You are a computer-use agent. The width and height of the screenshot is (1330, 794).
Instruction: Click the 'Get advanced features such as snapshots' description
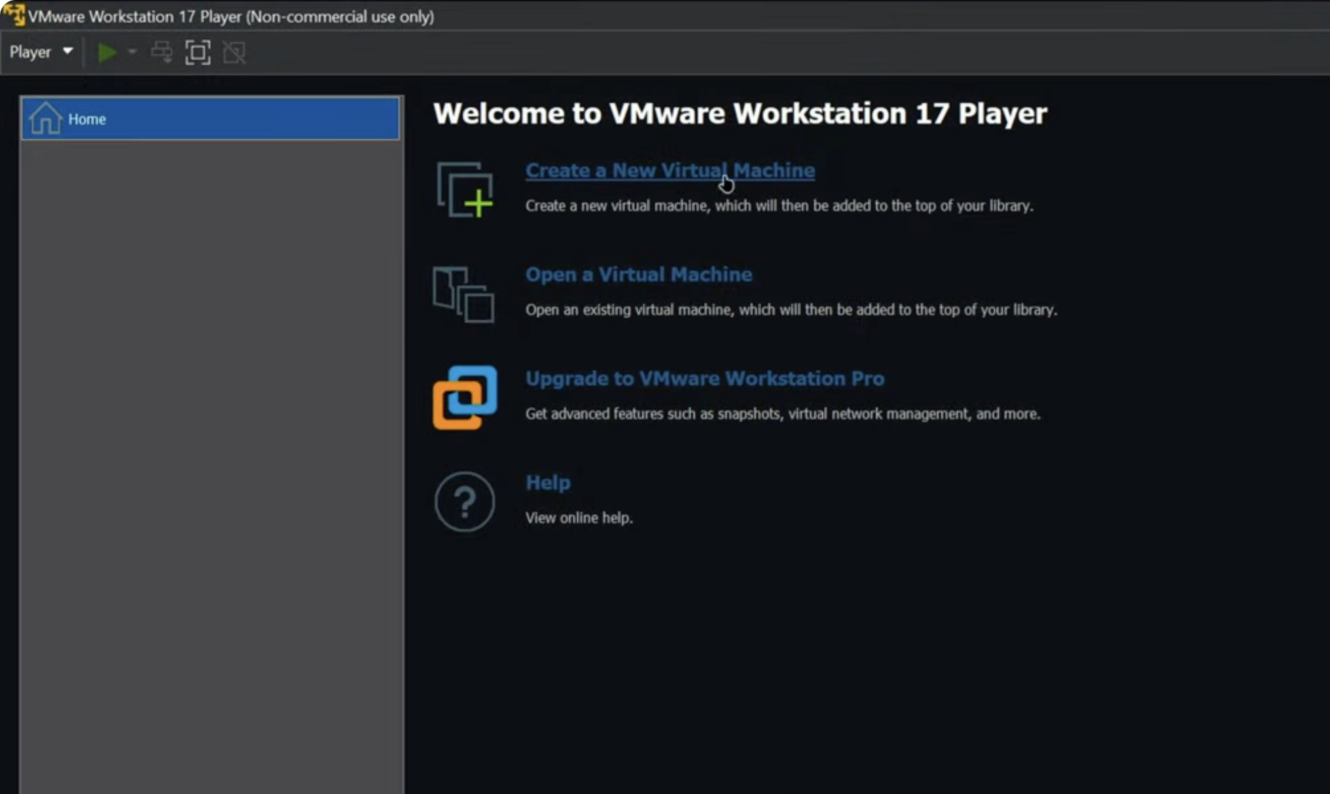coord(783,414)
